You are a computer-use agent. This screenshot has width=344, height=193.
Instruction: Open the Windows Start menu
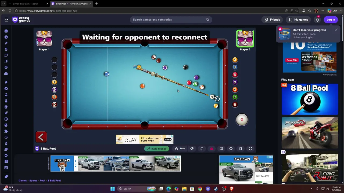tap(113, 189)
